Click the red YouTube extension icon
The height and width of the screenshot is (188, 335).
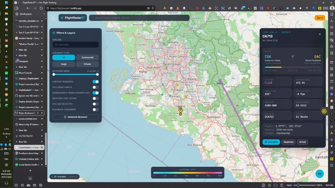click(x=268, y=8)
